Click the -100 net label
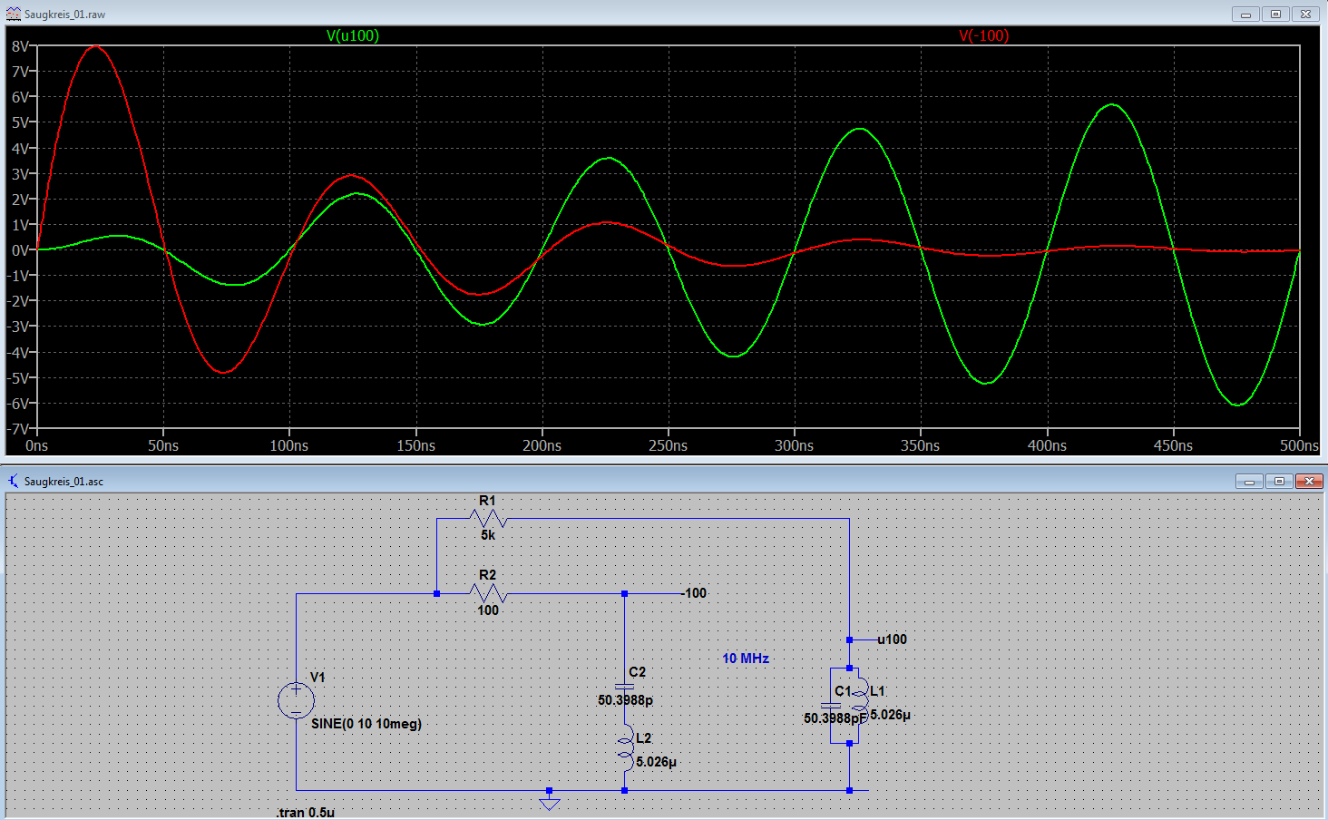The width and height of the screenshot is (1328, 820). click(695, 593)
